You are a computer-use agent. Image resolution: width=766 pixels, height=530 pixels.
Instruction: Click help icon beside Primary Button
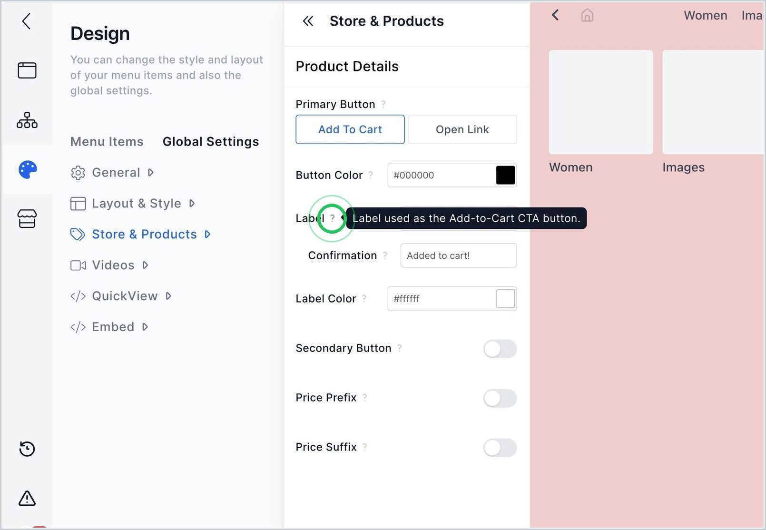[x=383, y=104]
